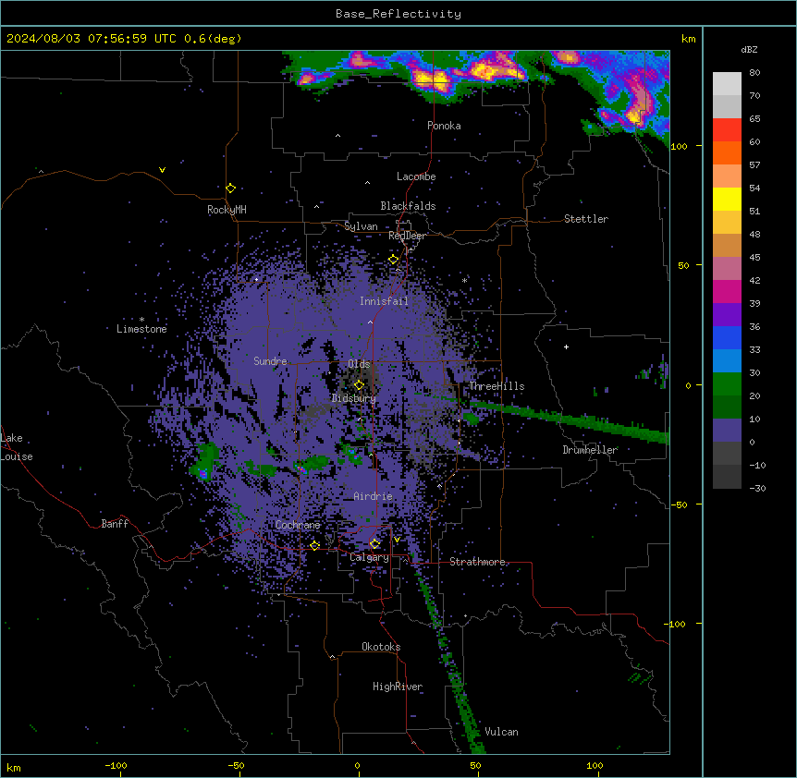This screenshot has height=778, width=797.
Task: Click the Didsbury label
Action: [354, 398]
